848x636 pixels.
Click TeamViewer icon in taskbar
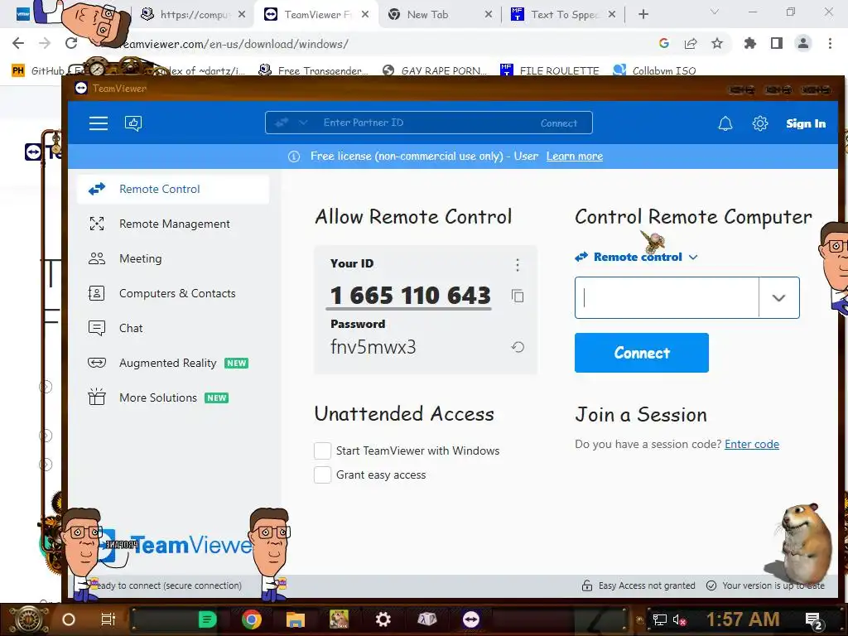pyautogui.click(x=471, y=619)
